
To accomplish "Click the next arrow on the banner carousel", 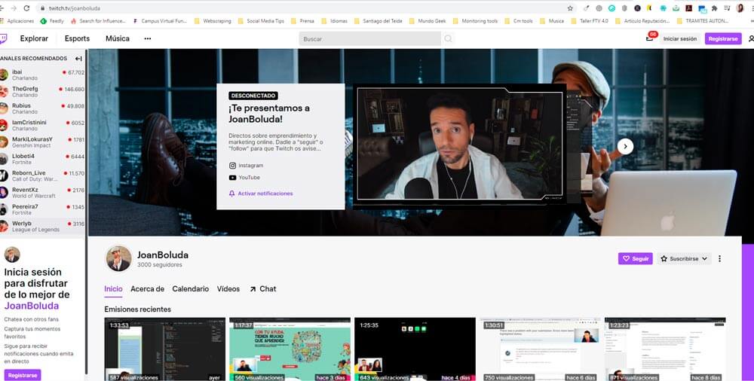I will [625, 147].
